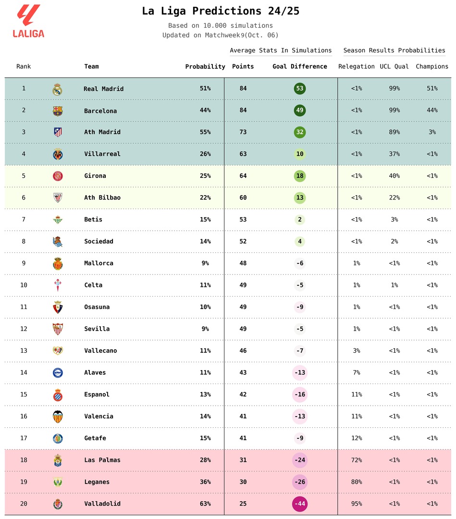
Task: Select the Osasuna club crest
Action: coord(58,307)
